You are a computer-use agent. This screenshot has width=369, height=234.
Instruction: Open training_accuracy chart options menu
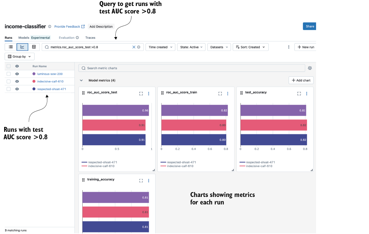point(148,180)
